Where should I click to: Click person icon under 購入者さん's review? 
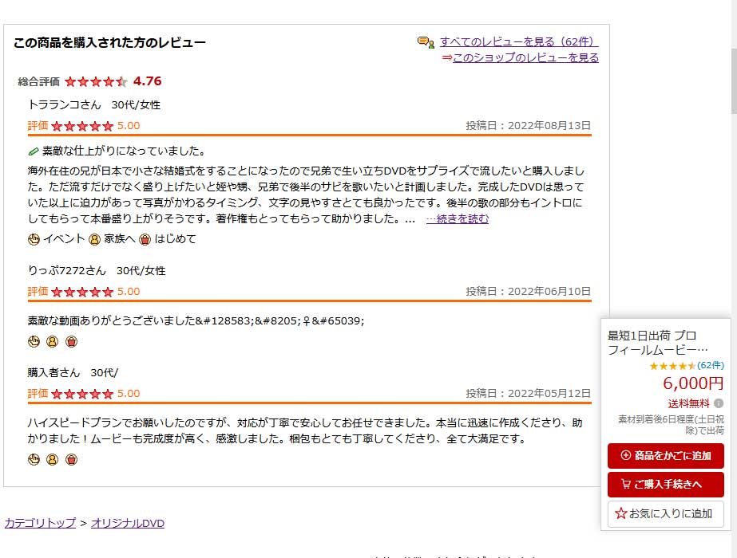(53, 459)
